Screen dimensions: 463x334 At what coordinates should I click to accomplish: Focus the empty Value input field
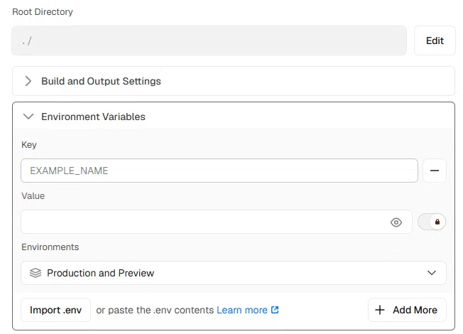coord(217,222)
